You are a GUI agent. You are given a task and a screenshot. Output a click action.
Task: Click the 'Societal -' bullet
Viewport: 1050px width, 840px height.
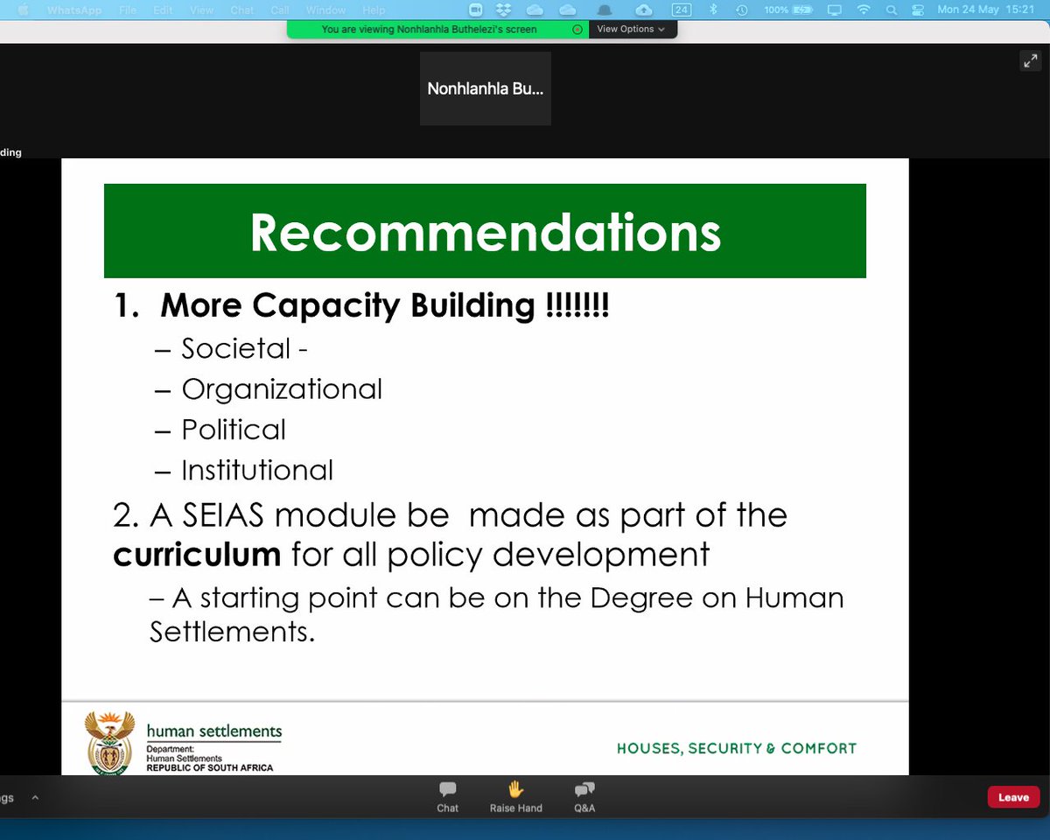coord(244,348)
